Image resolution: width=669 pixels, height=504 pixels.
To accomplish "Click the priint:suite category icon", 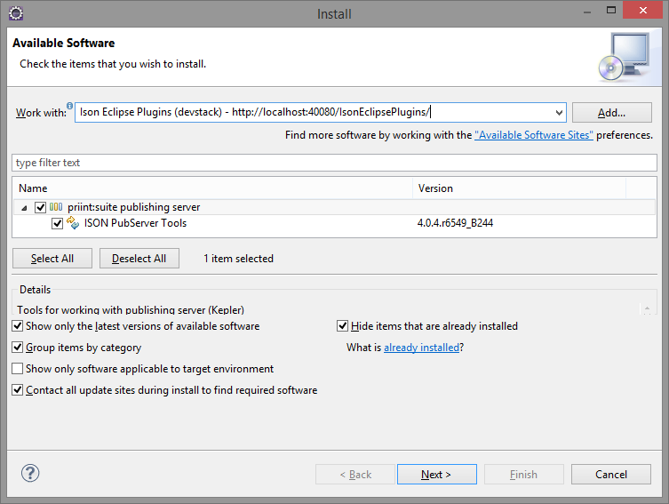I will pyautogui.click(x=56, y=207).
